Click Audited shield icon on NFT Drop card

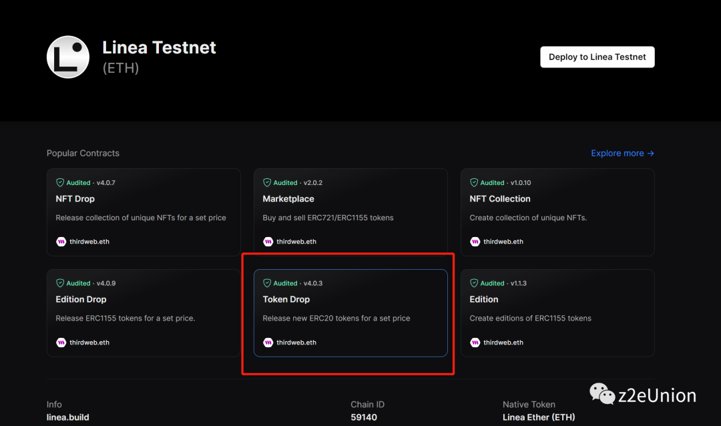pyautogui.click(x=60, y=182)
